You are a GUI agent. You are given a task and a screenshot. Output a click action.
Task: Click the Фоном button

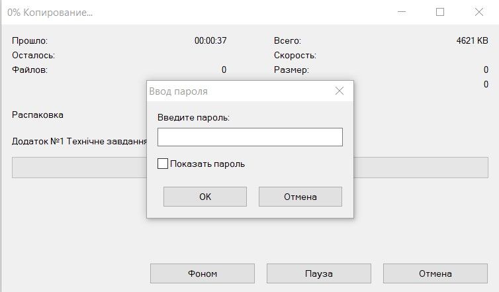click(x=203, y=273)
